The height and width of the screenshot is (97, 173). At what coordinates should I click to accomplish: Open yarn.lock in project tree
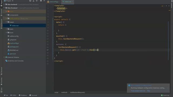[x=13, y=54]
